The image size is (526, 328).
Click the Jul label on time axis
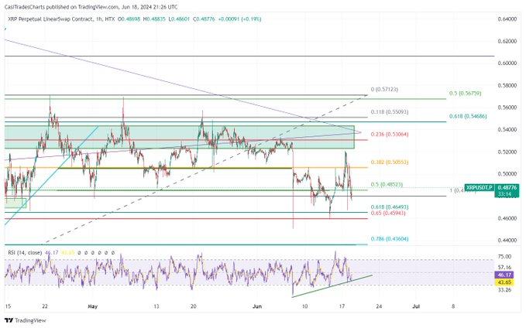416,306
